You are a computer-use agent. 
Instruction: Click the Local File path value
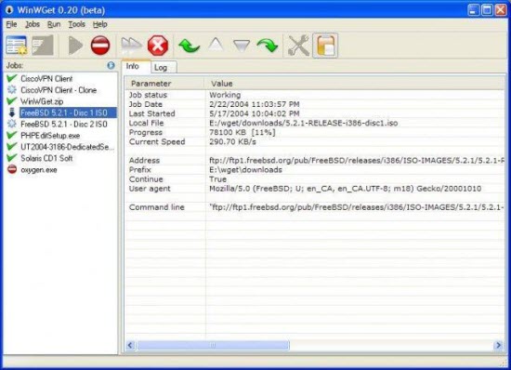point(304,123)
